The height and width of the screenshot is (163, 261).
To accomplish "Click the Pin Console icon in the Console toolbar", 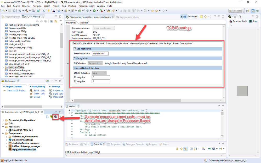I will (x=209, y=149).
